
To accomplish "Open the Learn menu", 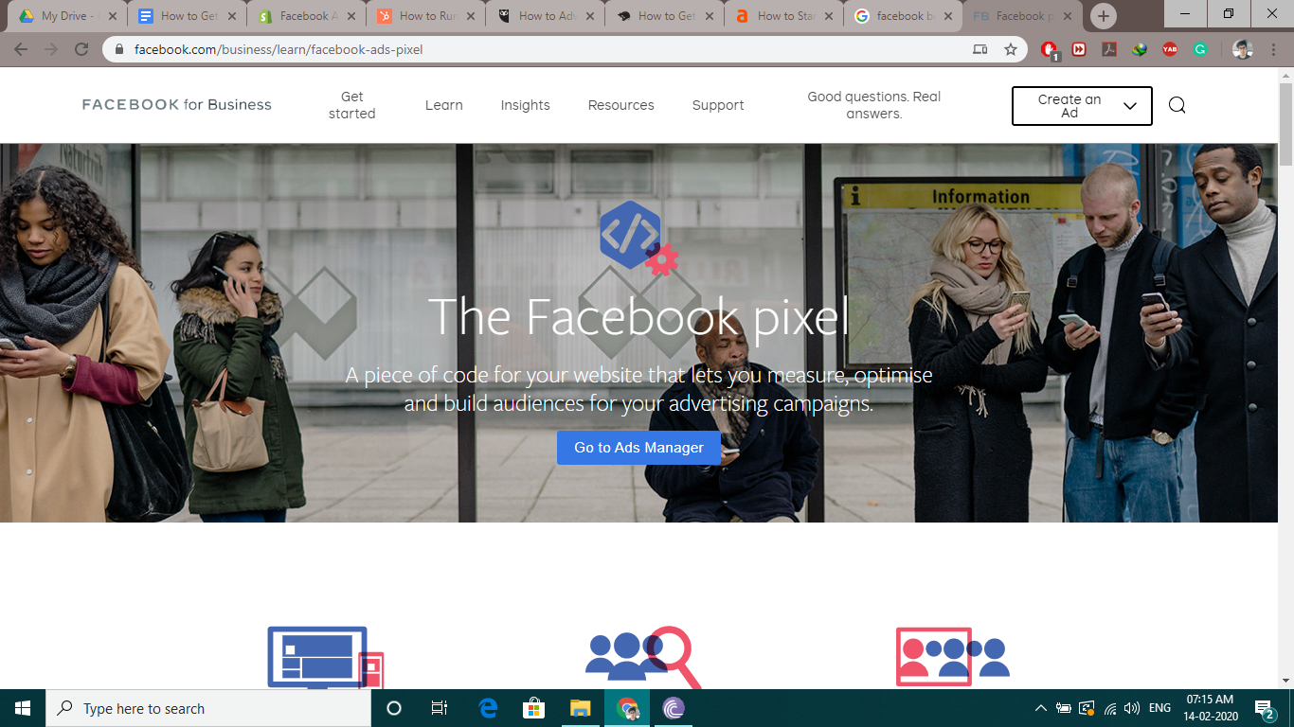I will point(443,105).
